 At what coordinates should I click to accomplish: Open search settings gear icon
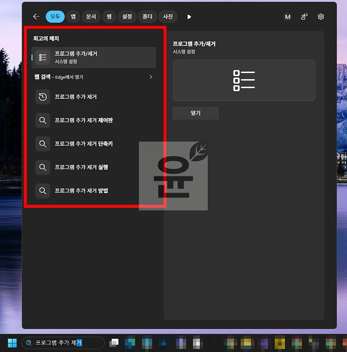(321, 17)
